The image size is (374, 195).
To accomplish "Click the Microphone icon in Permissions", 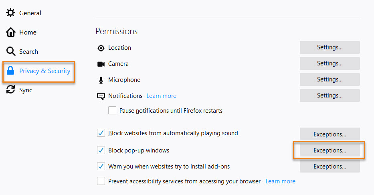I will [x=101, y=80].
